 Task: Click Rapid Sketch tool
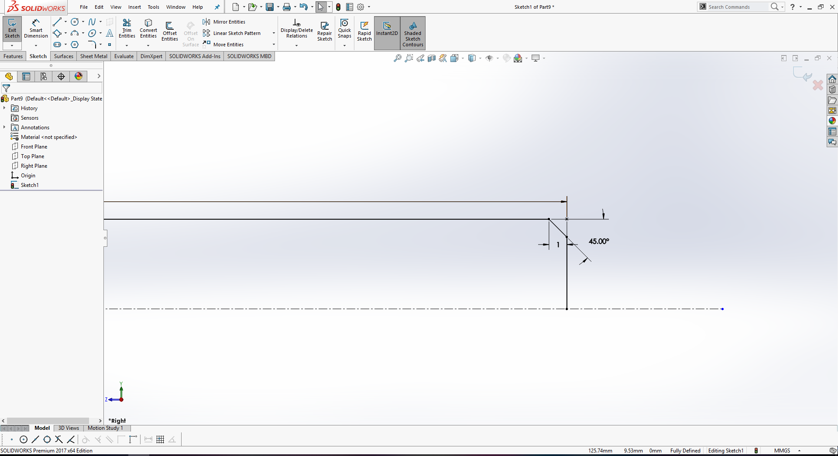coord(364,31)
